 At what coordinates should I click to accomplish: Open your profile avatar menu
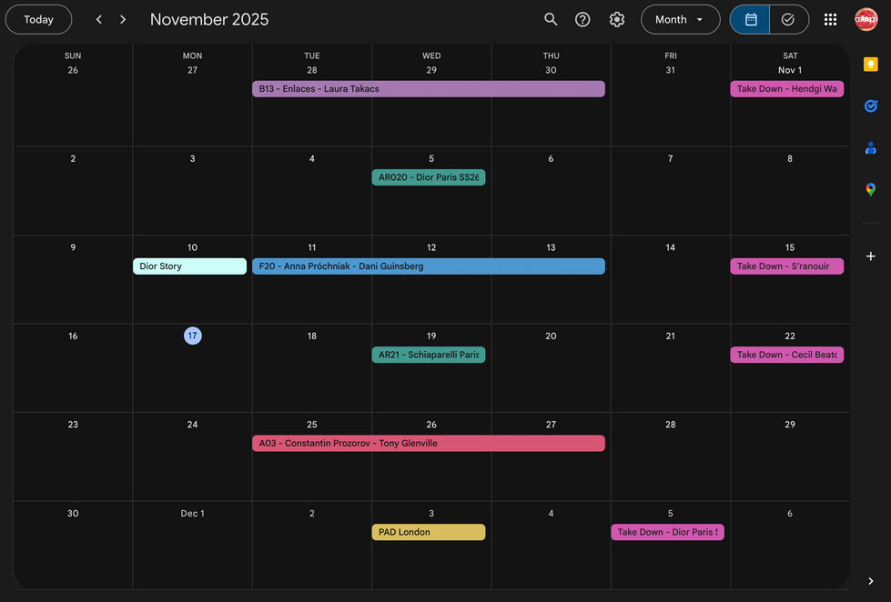[x=866, y=18]
